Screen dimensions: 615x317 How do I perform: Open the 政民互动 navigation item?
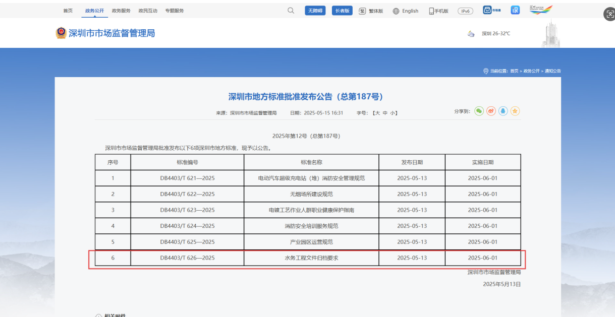pos(148,10)
